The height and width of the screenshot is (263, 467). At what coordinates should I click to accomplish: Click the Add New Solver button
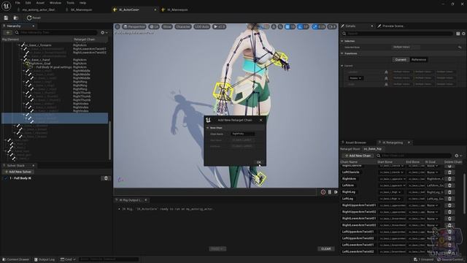pos(18,172)
